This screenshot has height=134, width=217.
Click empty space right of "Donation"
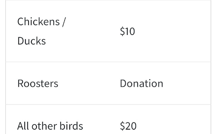[x=187, y=83]
